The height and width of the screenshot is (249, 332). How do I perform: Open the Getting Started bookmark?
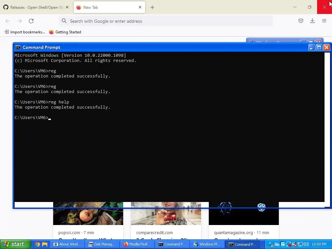(65, 32)
